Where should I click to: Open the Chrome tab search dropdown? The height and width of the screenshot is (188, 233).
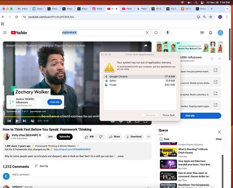227,9
